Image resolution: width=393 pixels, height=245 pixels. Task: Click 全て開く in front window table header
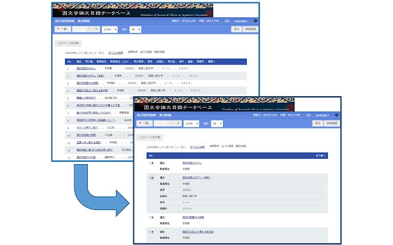point(321,156)
